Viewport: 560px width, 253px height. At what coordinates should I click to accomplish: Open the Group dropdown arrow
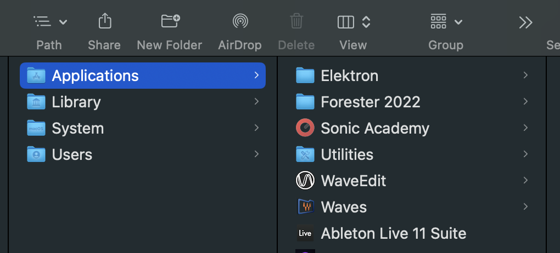click(x=458, y=22)
